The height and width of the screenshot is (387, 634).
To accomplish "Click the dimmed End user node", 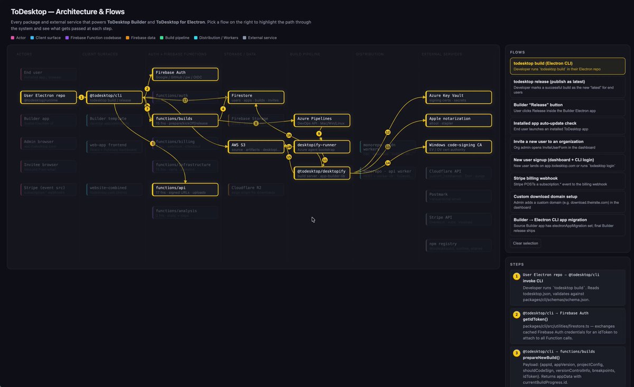I will point(49,74).
